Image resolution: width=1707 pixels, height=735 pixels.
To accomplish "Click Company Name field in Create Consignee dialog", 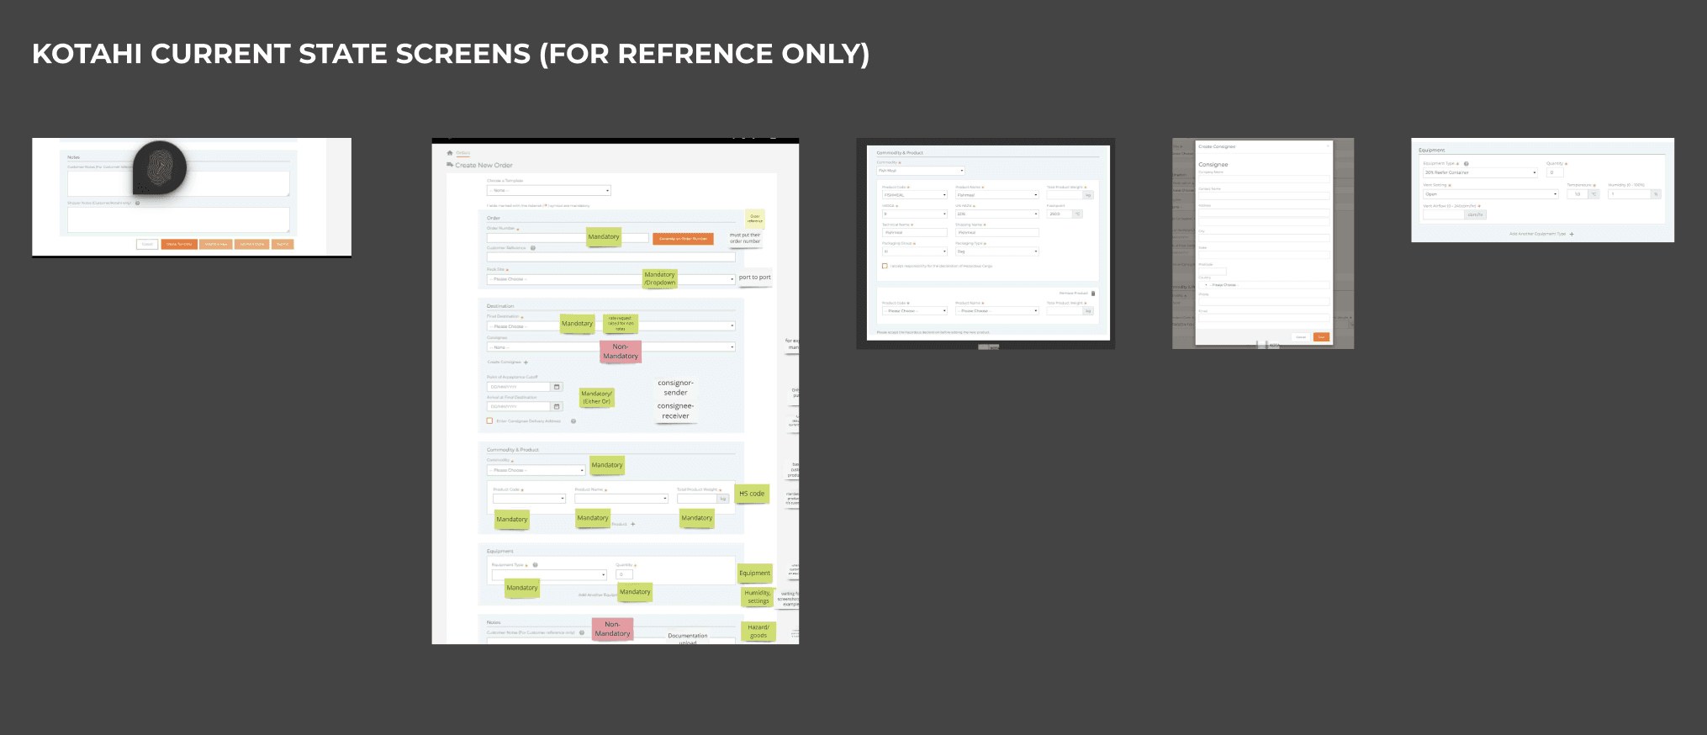I will pos(1264,179).
